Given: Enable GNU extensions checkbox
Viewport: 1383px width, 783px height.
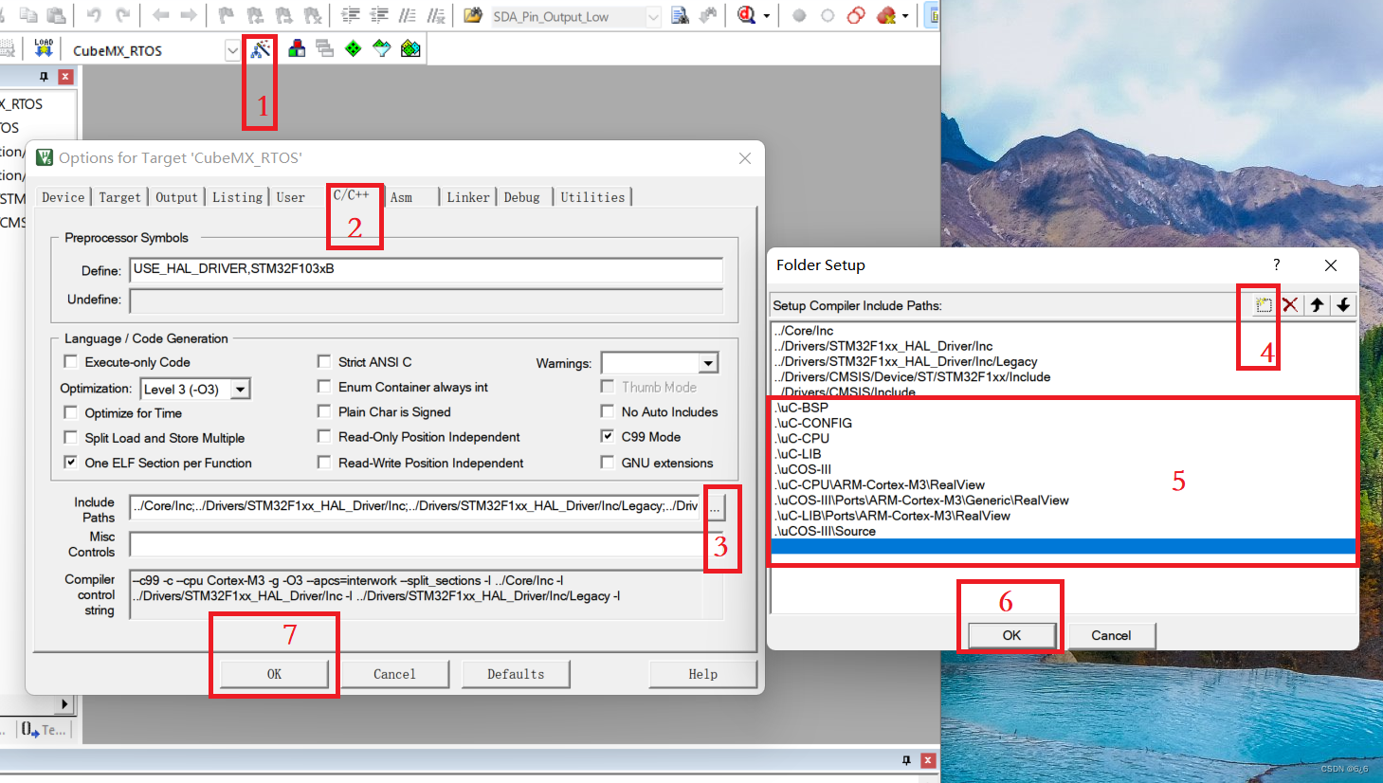Looking at the screenshot, I should [x=608, y=462].
